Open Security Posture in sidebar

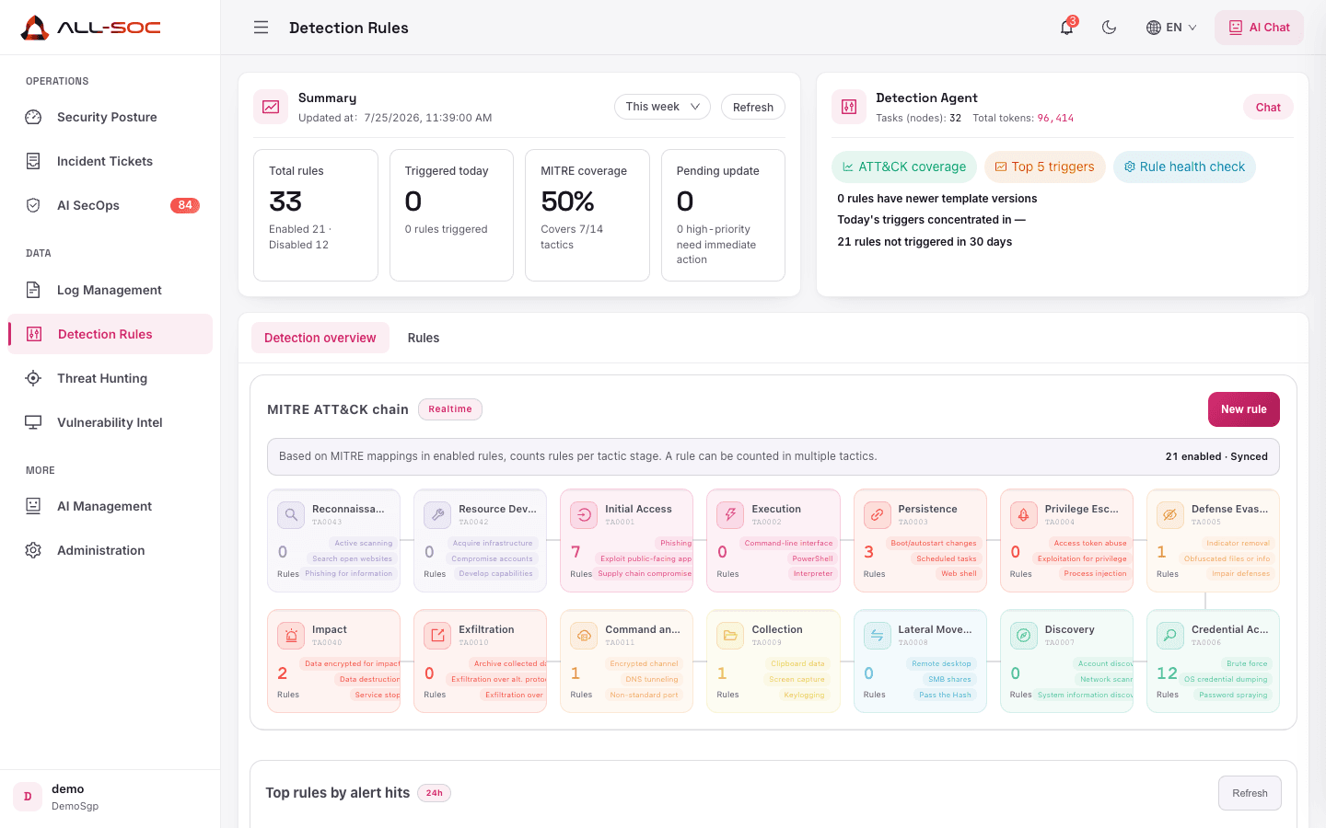(x=110, y=117)
